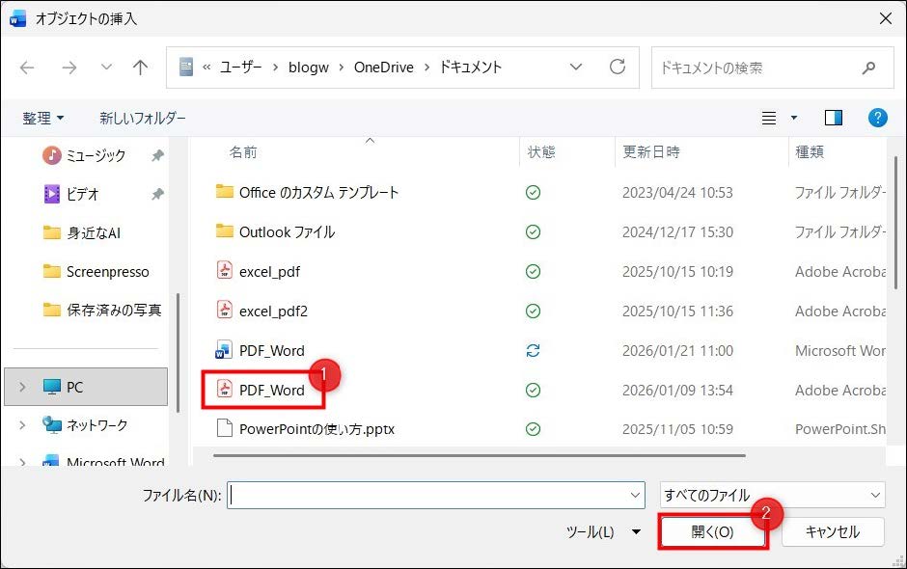Viewport: 907px width, 569px height.
Task: Expand the PC tree node
Action: click(x=23, y=387)
